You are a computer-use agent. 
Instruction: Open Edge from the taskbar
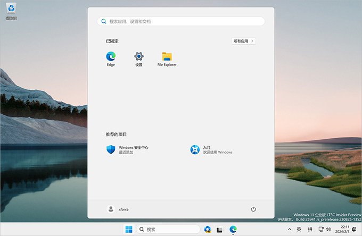click(233, 229)
